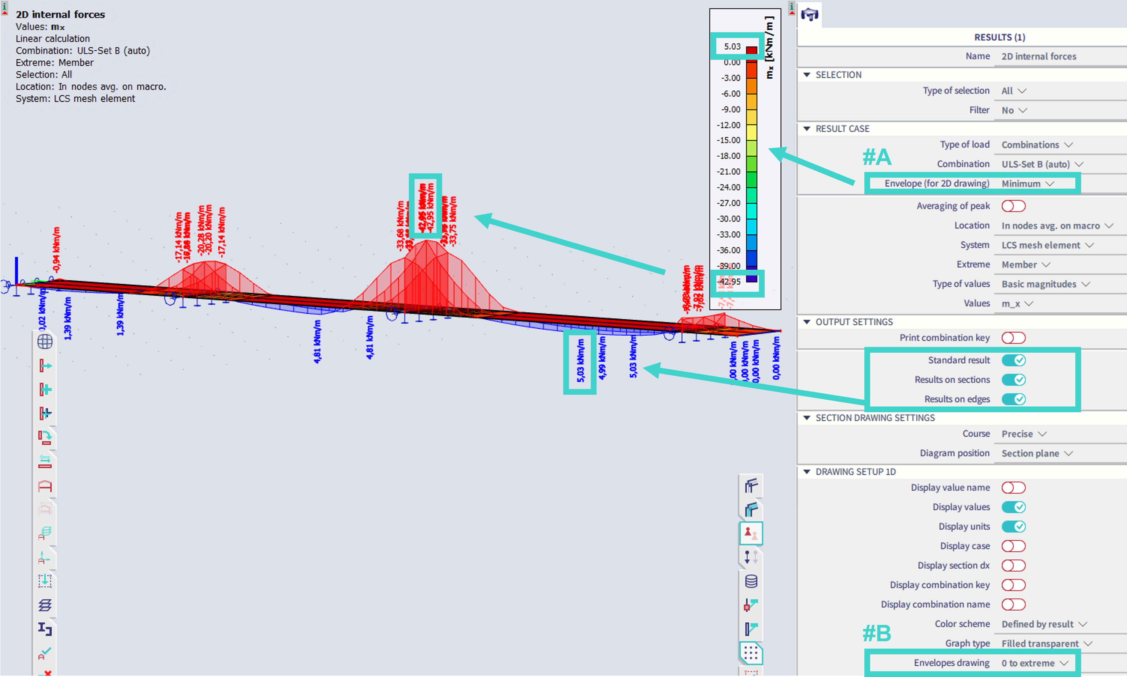Click the swap arrows over bar icon
The image size is (1127, 677).
45,461
